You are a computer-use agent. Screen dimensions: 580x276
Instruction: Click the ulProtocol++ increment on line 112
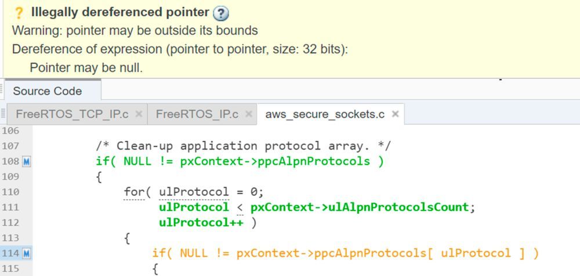[x=201, y=222]
